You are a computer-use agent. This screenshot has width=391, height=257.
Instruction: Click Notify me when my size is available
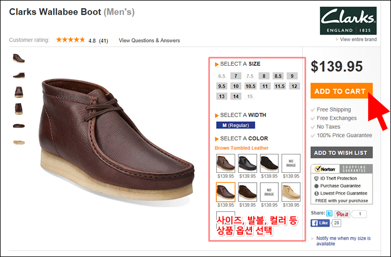344,241
